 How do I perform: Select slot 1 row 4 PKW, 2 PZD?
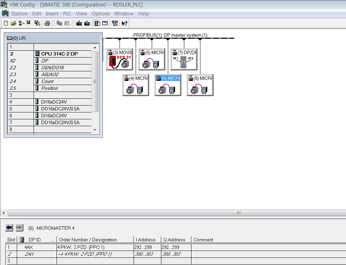point(176,247)
